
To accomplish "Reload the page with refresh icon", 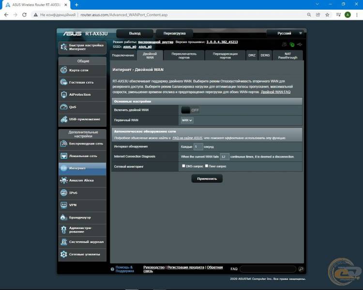I will point(24,15).
